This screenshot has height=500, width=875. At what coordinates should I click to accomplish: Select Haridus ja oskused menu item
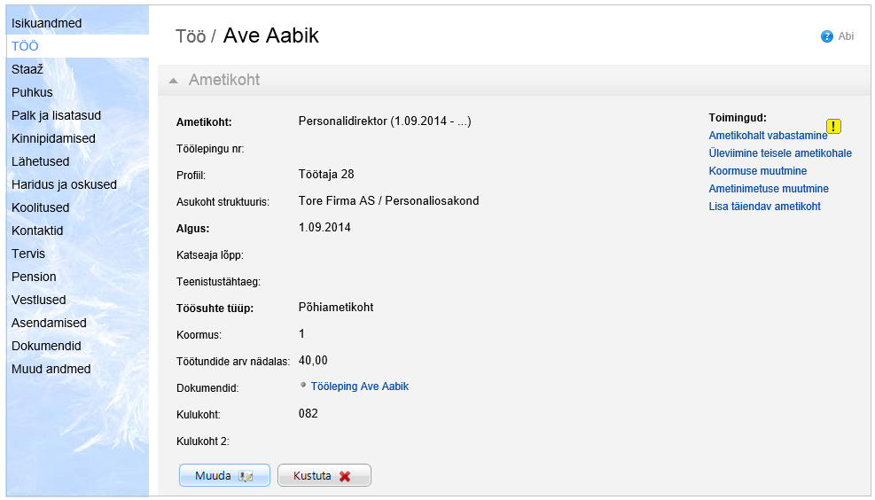(64, 184)
